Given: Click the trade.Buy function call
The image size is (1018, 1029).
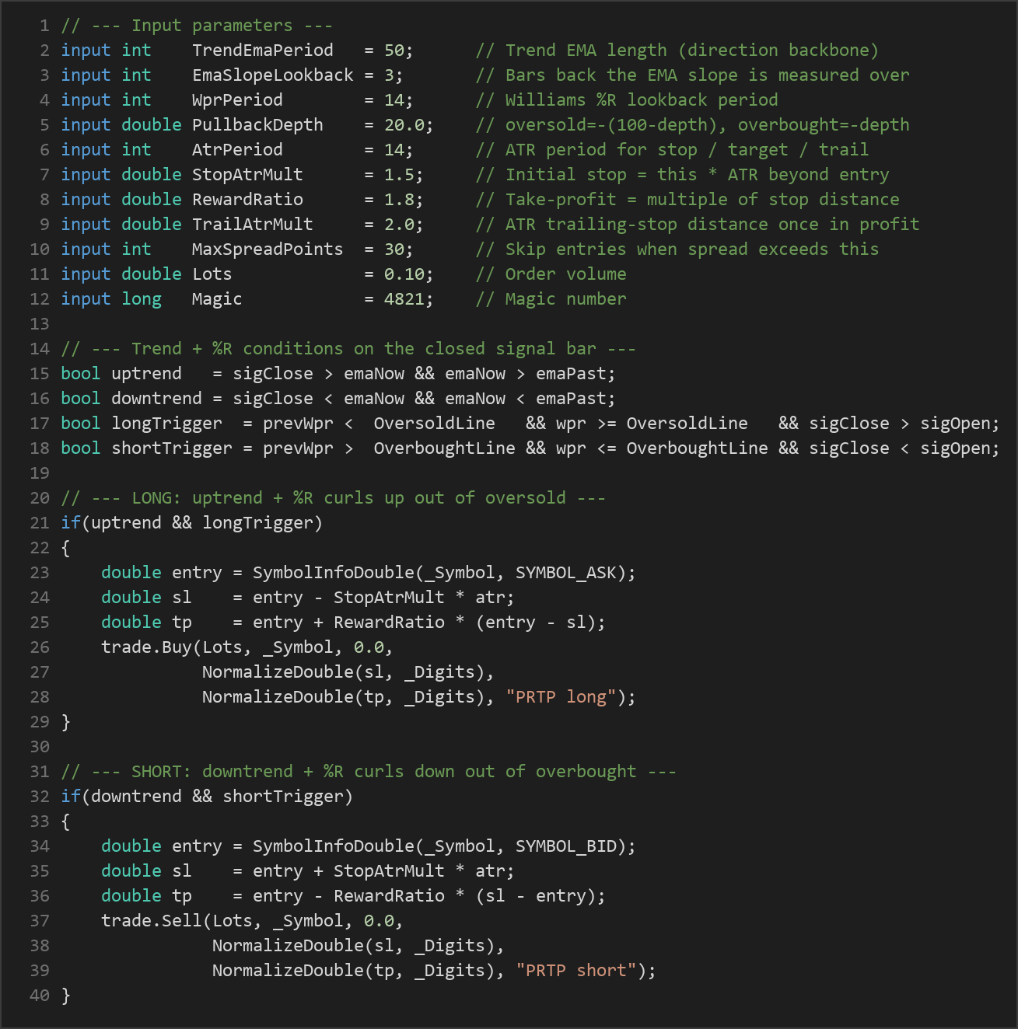Looking at the screenshot, I should tap(146, 647).
